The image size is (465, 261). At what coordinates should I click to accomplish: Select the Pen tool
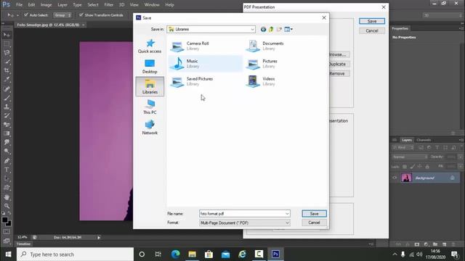point(7,161)
